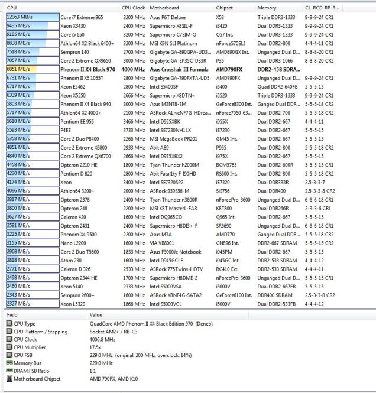Image resolution: width=376 pixels, height=393 pixels.
Task: Click the Asus P6T Deluxe motherboard cell
Action: click(x=168, y=17)
